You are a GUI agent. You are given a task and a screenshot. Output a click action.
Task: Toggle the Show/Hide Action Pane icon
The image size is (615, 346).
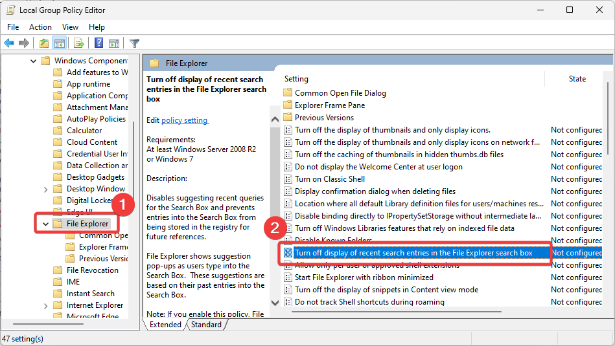point(114,43)
